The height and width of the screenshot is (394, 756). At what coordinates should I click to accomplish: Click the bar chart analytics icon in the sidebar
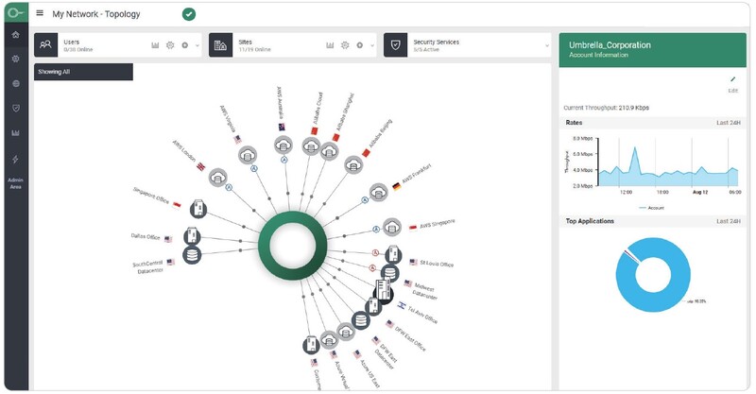(x=15, y=133)
